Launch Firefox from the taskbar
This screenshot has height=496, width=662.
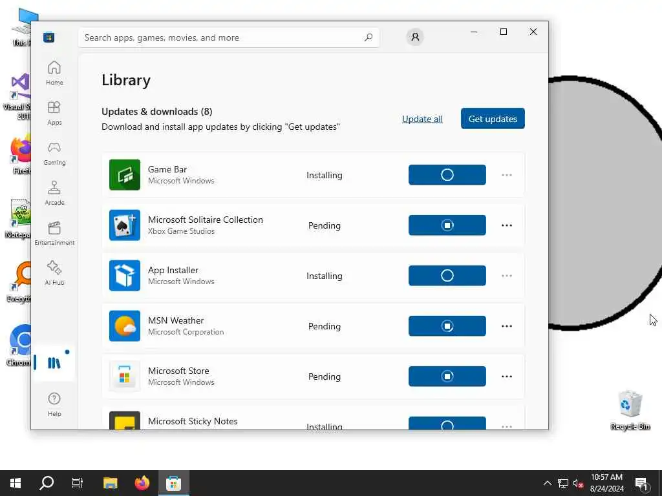pyautogui.click(x=142, y=483)
